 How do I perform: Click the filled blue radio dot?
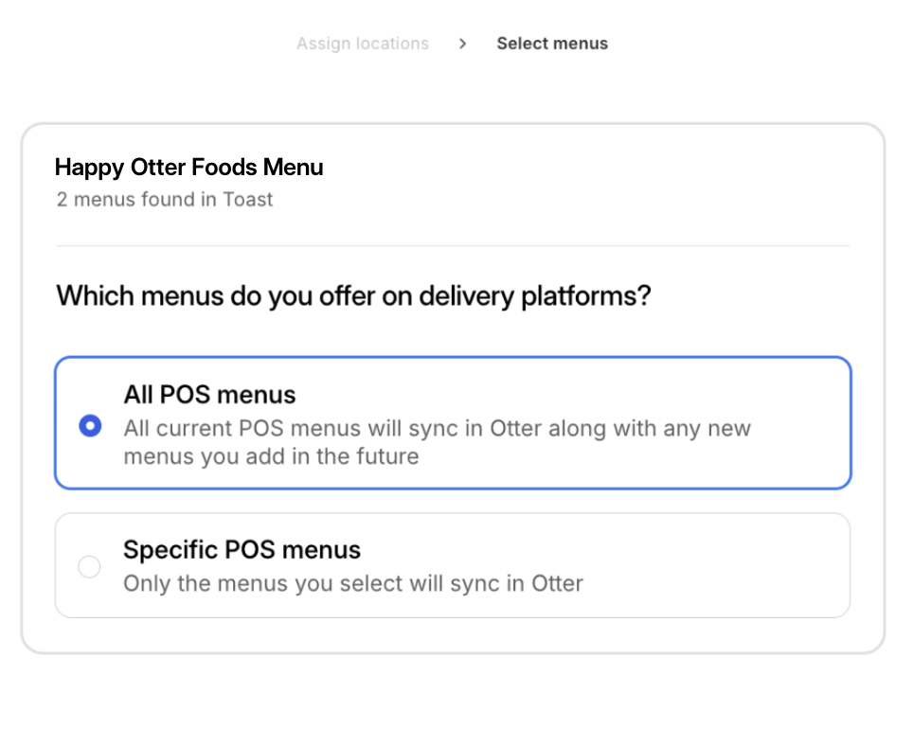90,426
